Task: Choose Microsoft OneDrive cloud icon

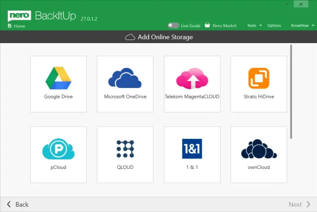Action: tap(125, 78)
